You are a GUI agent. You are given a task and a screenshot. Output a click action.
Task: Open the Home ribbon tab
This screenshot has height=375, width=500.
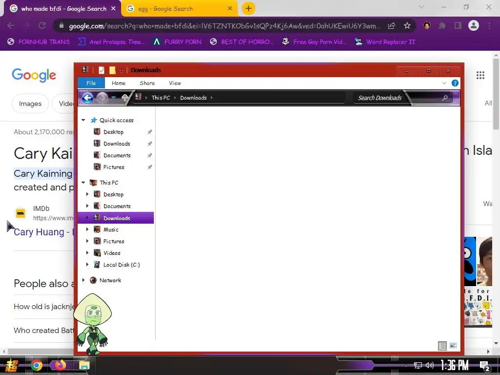coord(119,83)
